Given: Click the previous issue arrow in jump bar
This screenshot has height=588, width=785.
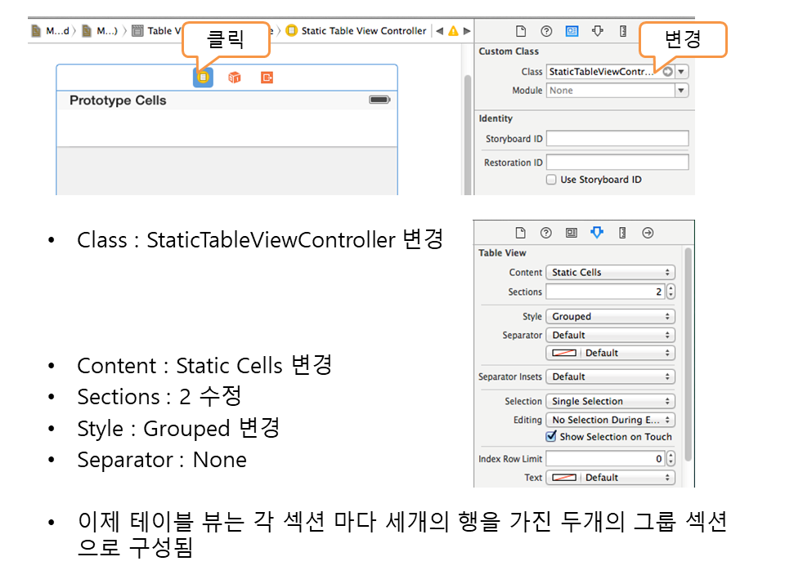Looking at the screenshot, I should click(439, 31).
